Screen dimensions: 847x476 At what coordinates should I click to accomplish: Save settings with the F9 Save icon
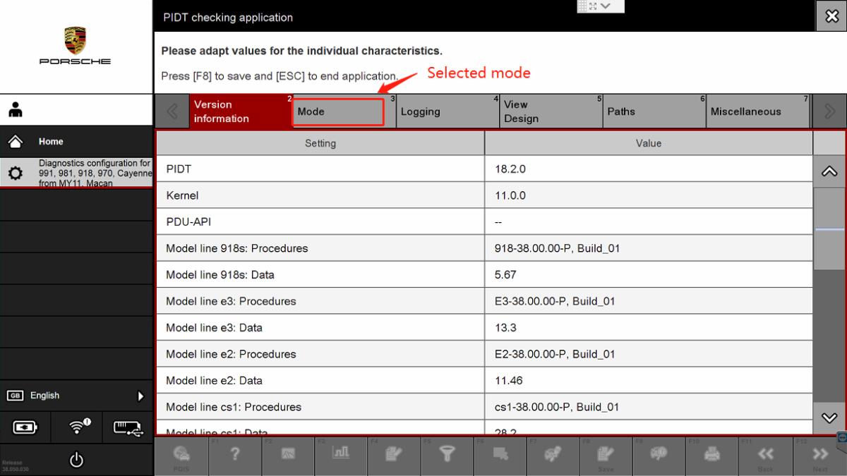coord(606,455)
